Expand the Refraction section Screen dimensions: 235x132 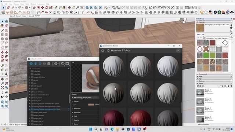[x=77, y=113]
